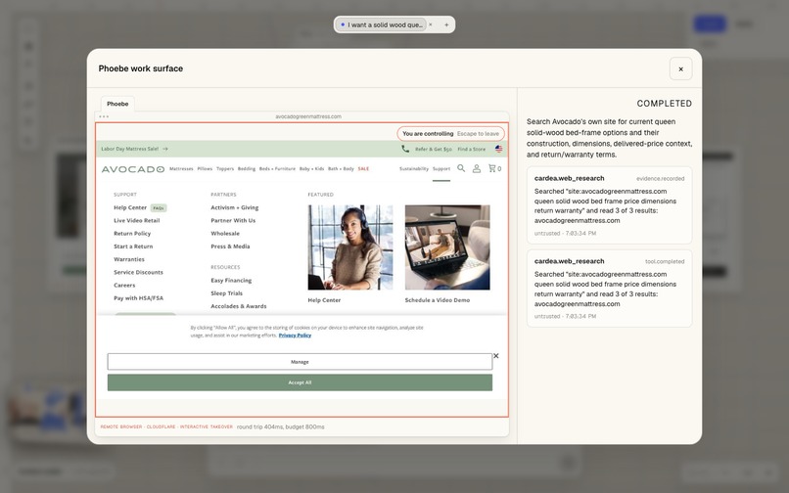Screen dimensions: 789x493
Task: Click Sleep Trials link
Action: 227,293
